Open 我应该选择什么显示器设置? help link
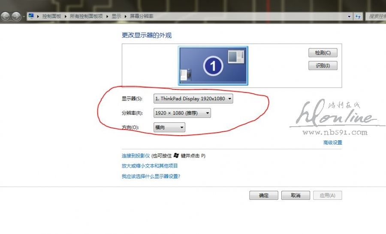The height and width of the screenshot is (234, 386). click(151, 176)
